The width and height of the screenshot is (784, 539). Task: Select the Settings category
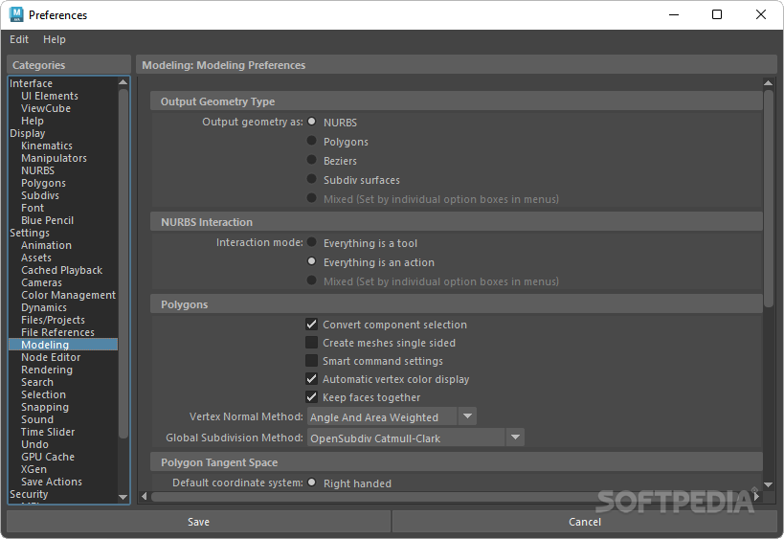30,233
